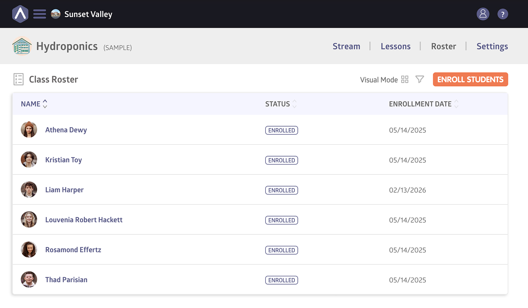Open the hamburger navigation menu

point(40,14)
